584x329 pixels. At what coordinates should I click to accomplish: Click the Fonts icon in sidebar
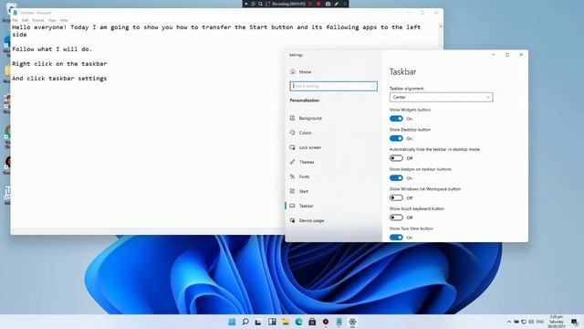click(x=292, y=176)
